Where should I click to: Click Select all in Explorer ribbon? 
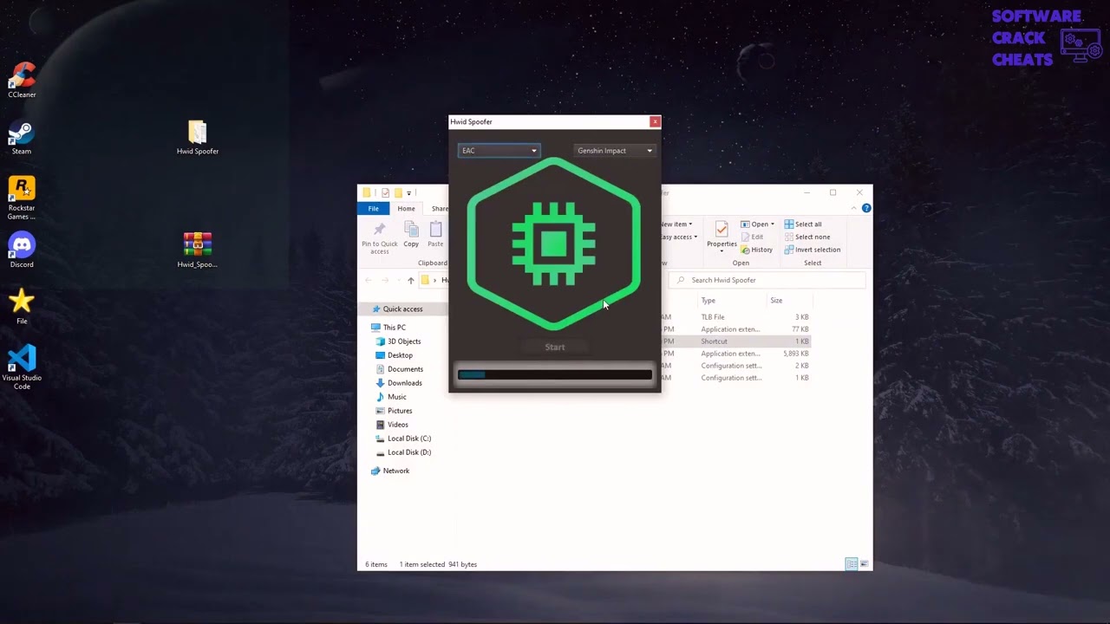(802, 224)
